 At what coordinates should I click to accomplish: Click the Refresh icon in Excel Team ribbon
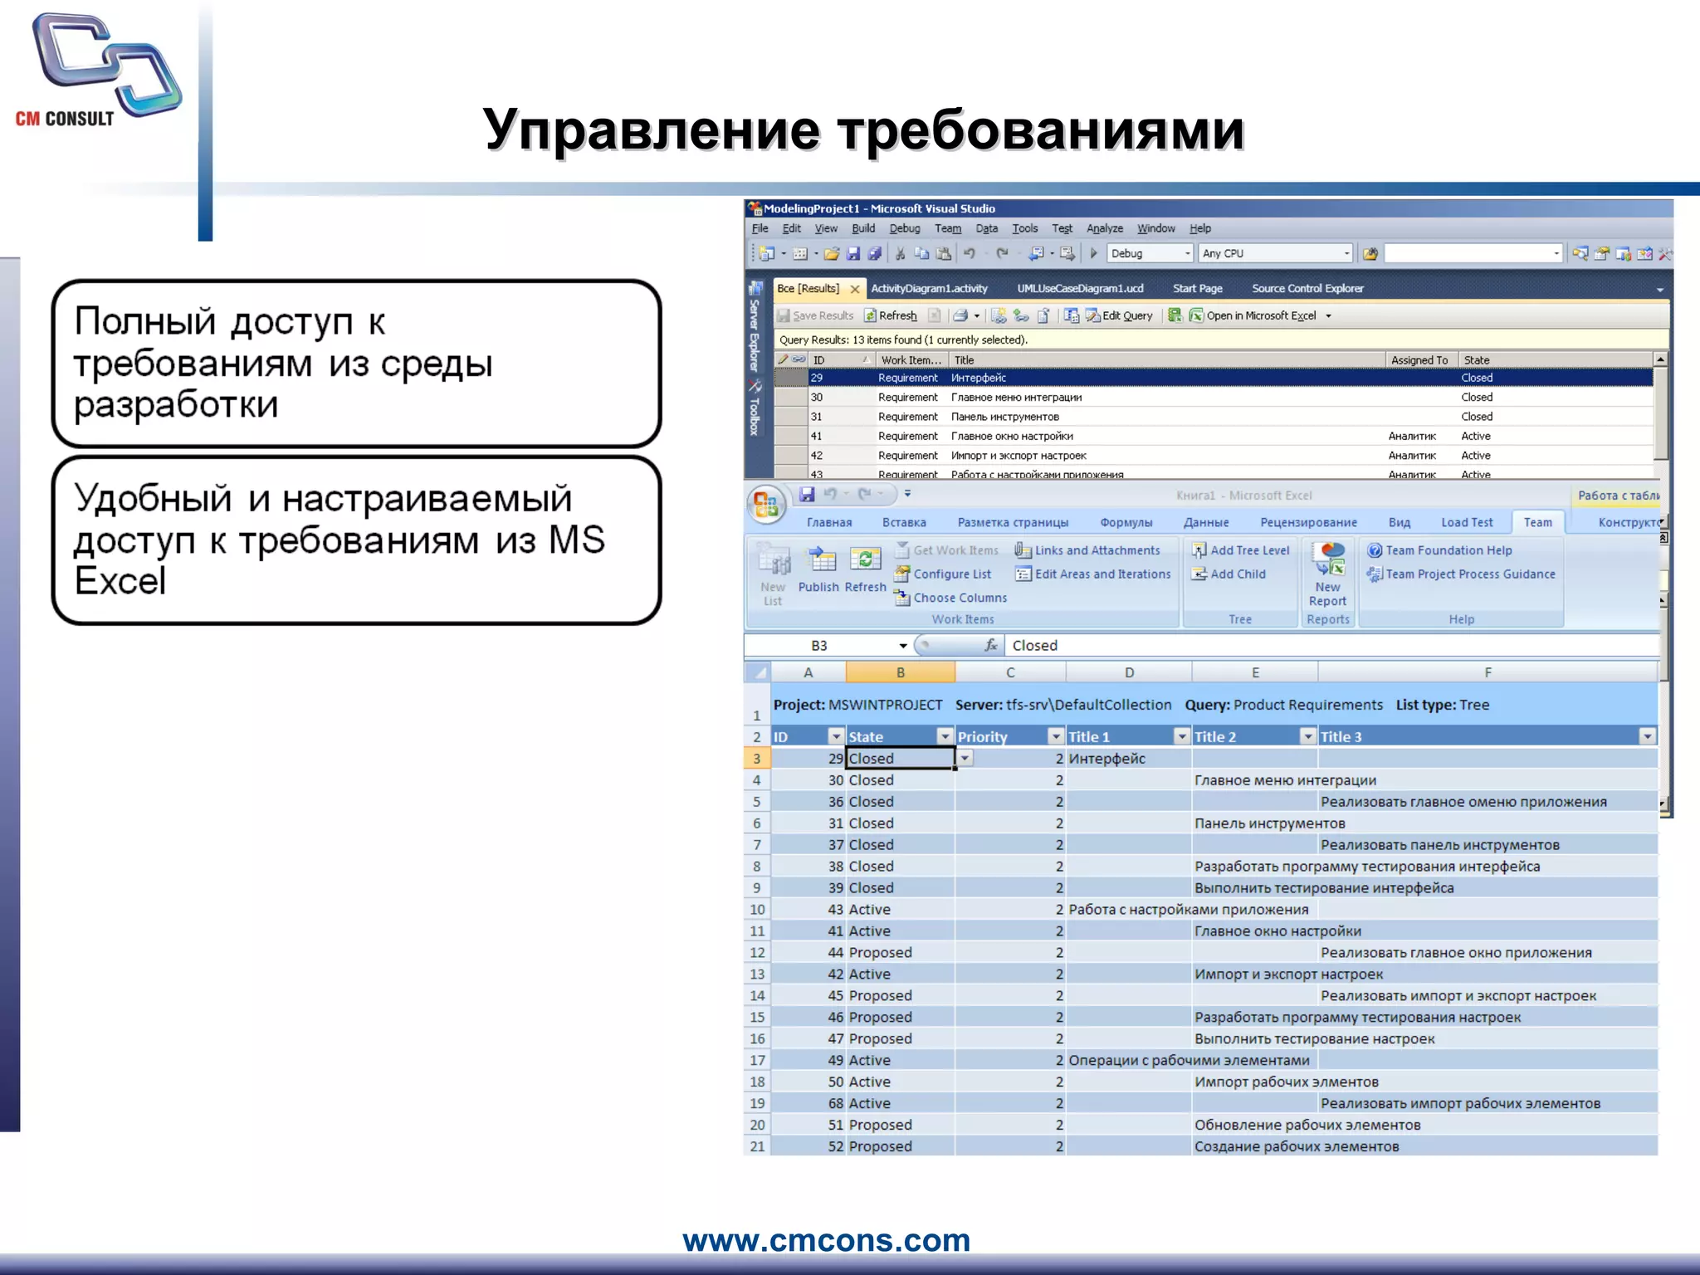(x=865, y=560)
